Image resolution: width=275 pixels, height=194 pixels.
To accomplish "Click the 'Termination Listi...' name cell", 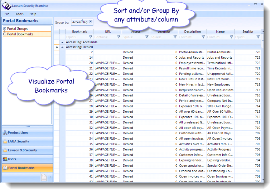I will tap(220, 63).
